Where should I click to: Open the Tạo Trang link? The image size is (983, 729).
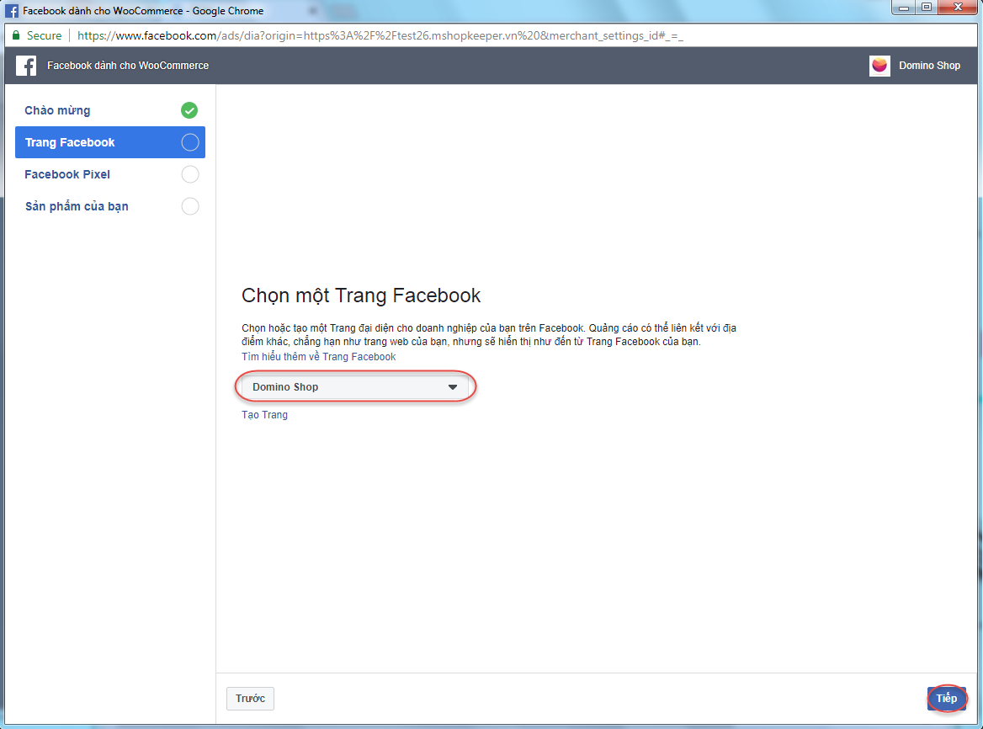264,415
